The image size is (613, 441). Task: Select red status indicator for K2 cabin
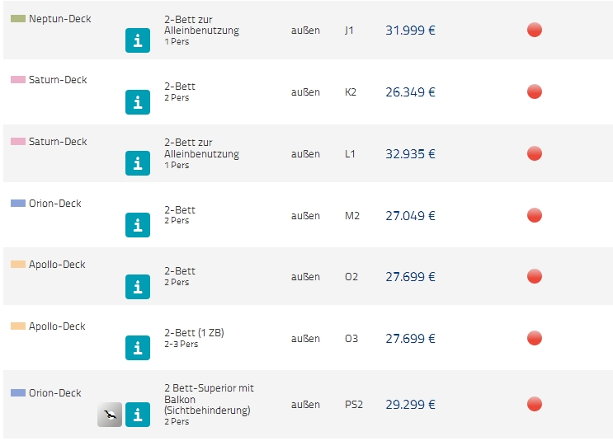(535, 92)
